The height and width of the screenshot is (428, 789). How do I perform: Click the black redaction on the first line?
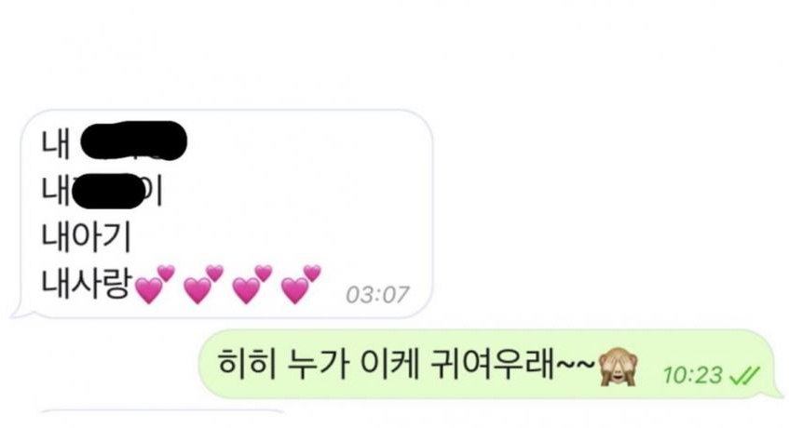point(134,140)
